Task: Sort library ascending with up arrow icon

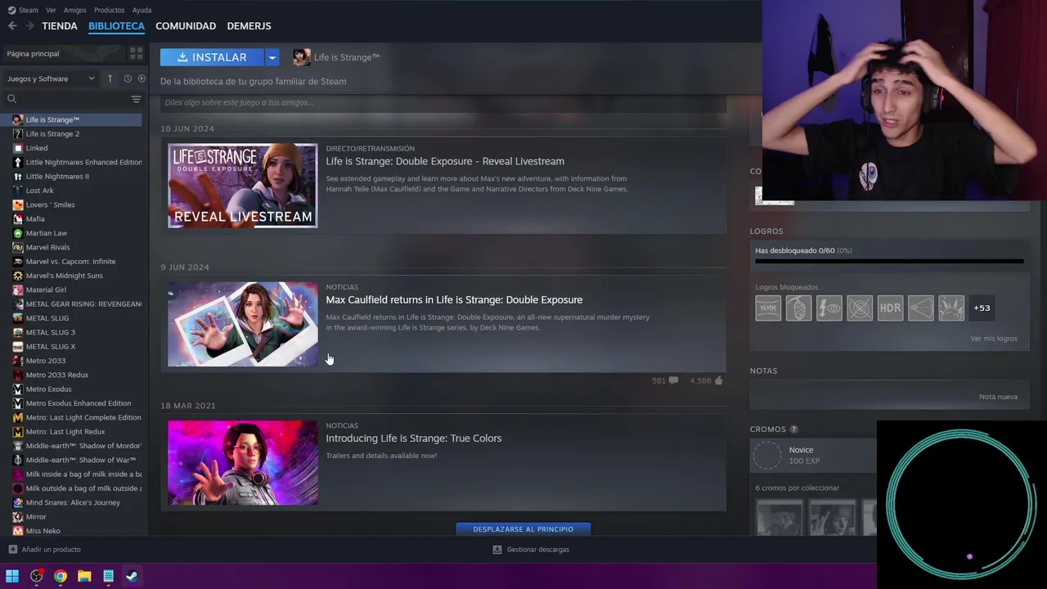Action: 110,79
